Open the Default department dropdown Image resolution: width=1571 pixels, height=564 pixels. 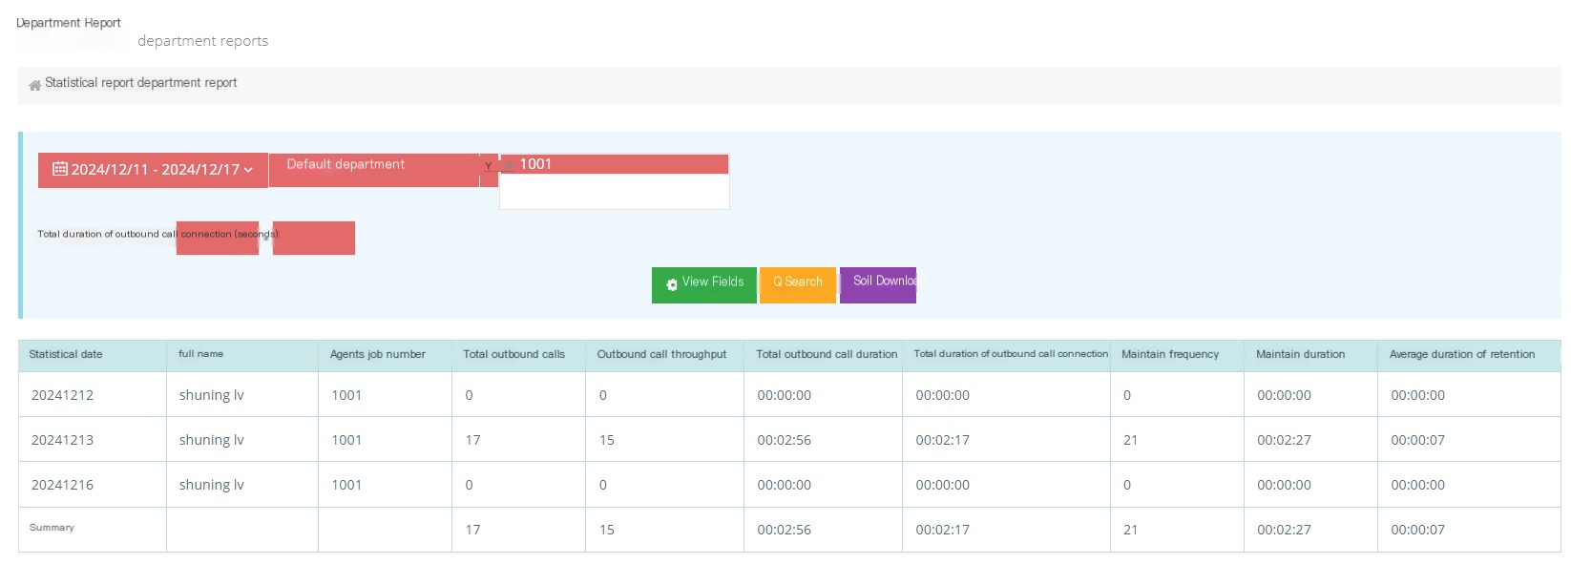(374, 170)
